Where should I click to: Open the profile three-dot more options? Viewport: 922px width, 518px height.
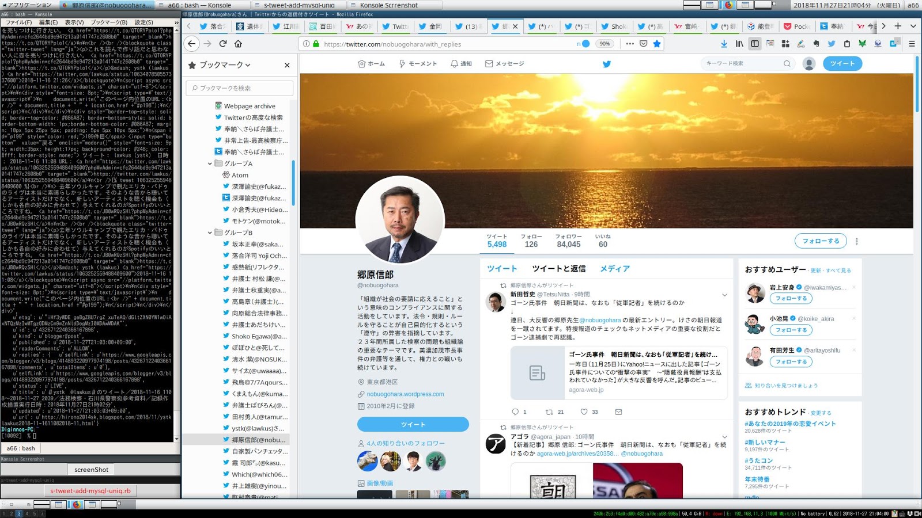tap(856, 241)
